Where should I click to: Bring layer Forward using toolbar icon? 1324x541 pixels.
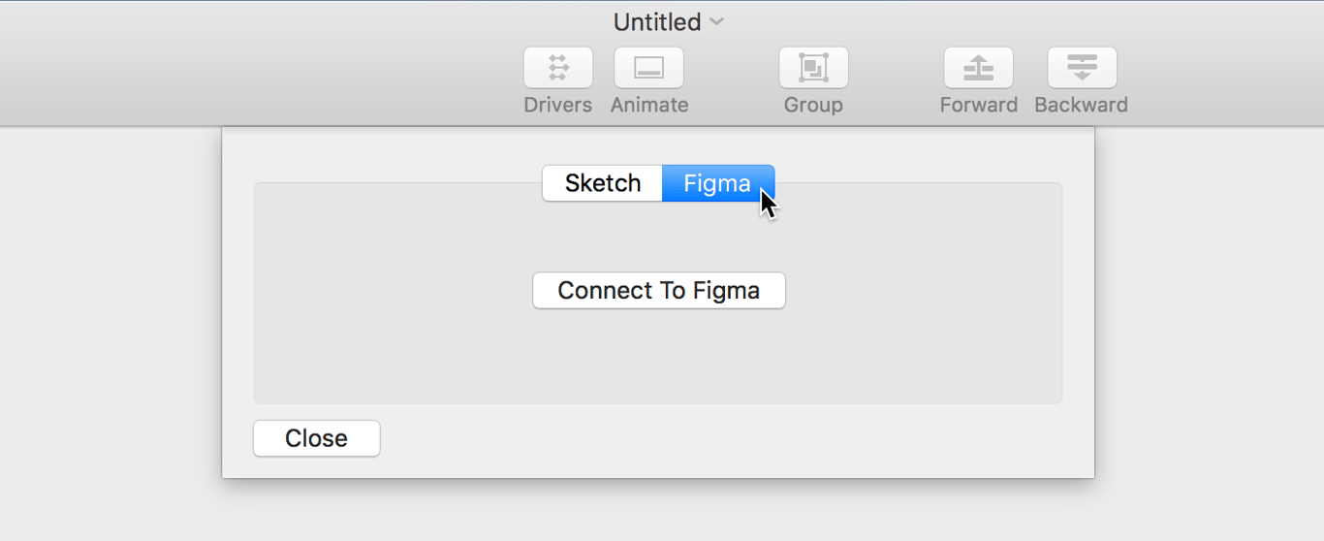point(978,68)
